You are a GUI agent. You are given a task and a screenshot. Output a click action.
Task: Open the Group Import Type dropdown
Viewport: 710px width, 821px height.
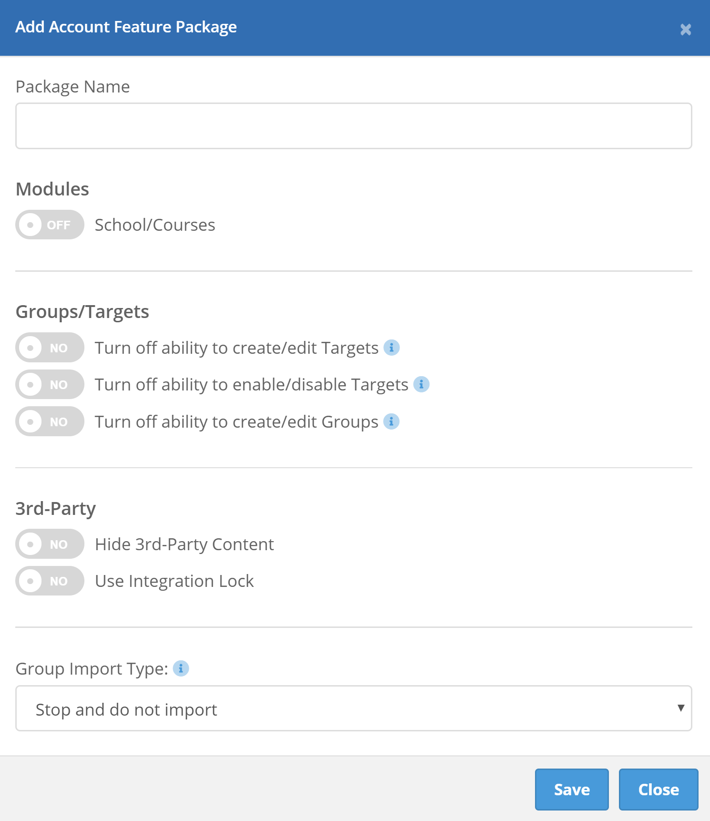click(353, 708)
